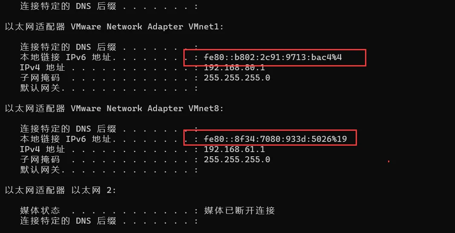Click the VMnet8 IPv6 address fe80::8f34:7080:933d:5026%19
Image resolution: width=455 pixels, height=233 pixels.
tap(275, 139)
